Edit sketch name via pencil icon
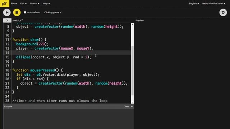 (x=61, y=13)
